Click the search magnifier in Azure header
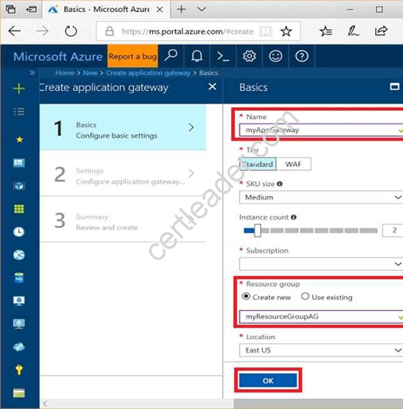This screenshot has height=409, width=403. pyautogui.click(x=171, y=56)
